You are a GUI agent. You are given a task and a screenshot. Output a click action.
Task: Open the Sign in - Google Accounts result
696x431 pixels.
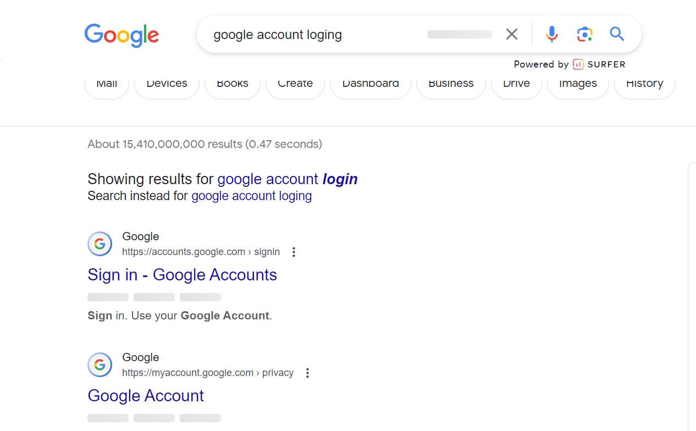click(x=182, y=274)
